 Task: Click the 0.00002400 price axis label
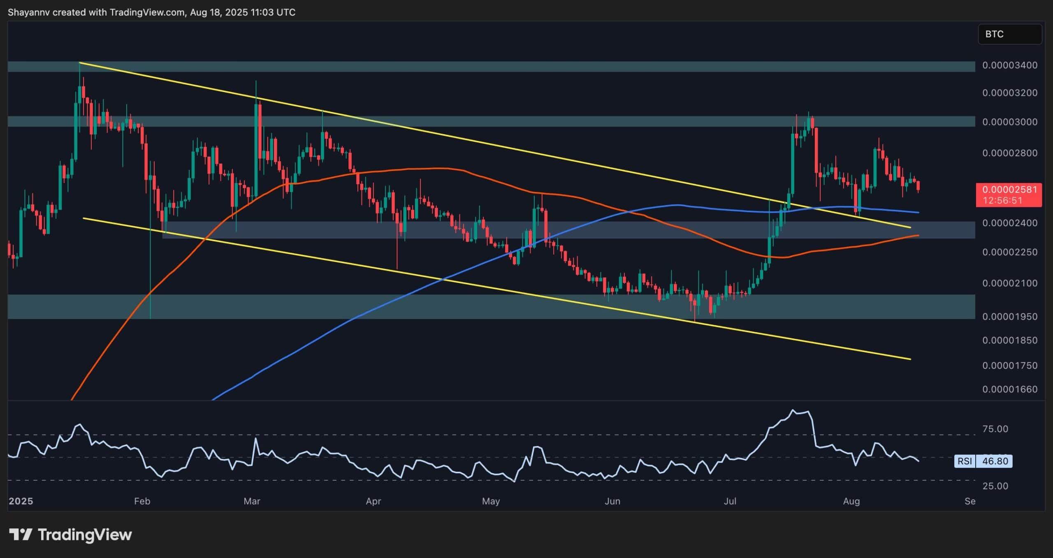pyautogui.click(x=1010, y=223)
